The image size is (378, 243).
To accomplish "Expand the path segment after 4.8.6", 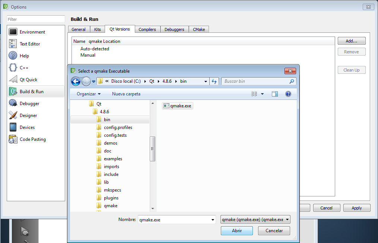I will coord(176,81).
